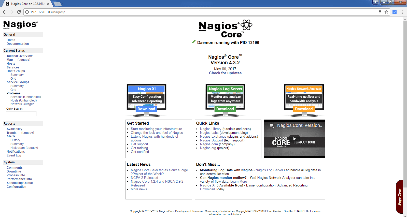Open Host Groups Summary
Image resolution: width=407 pixels, height=217 pixels.
pos(17,75)
